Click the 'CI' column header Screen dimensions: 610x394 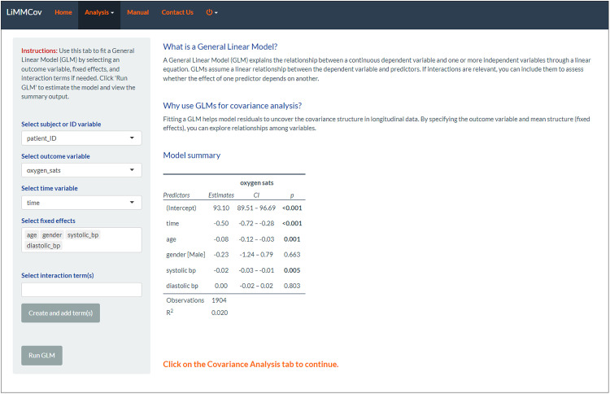pos(256,195)
